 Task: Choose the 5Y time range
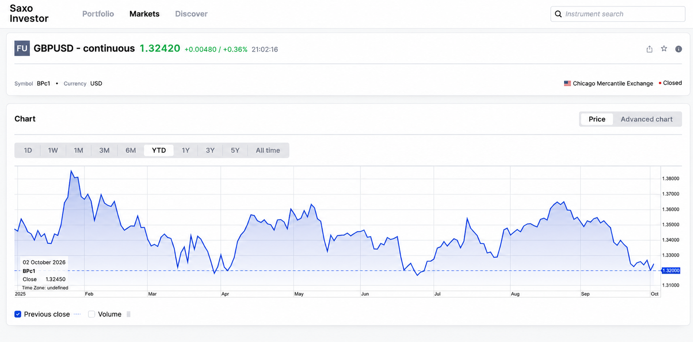coord(235,150)
